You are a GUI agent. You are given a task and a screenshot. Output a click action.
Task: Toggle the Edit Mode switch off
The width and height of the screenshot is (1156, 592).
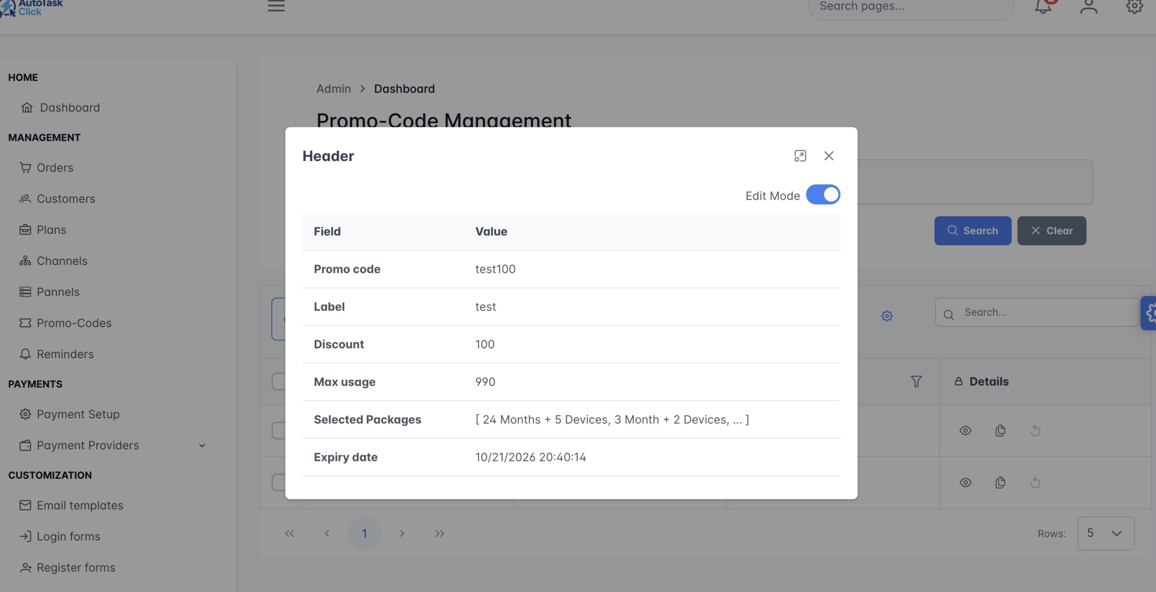823,195
